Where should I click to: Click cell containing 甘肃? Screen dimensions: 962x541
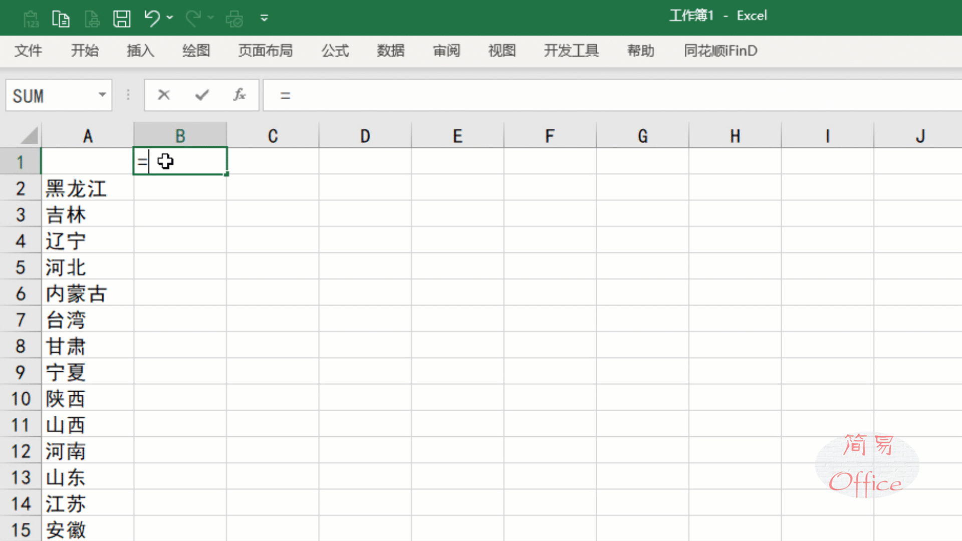[88, 345]
